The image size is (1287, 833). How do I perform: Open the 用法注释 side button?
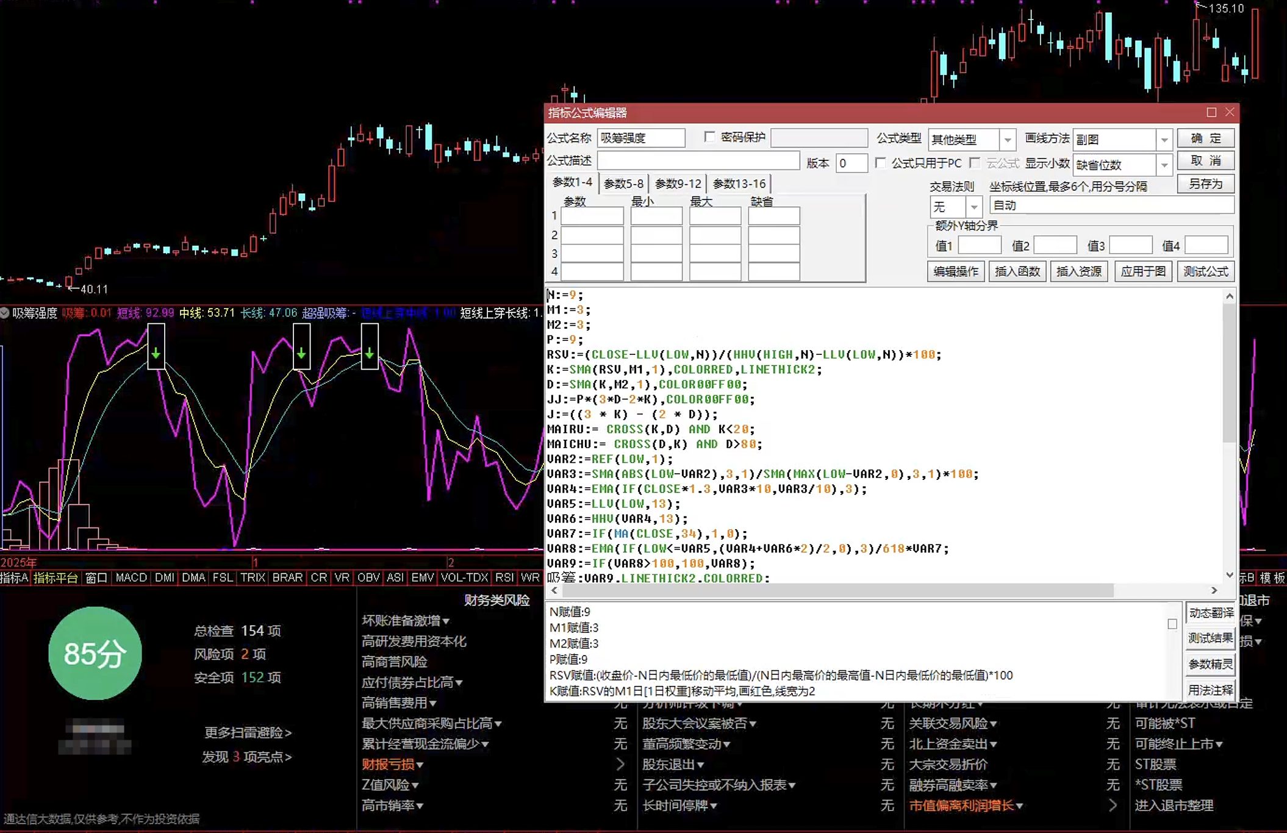[x=1211, y=690]
